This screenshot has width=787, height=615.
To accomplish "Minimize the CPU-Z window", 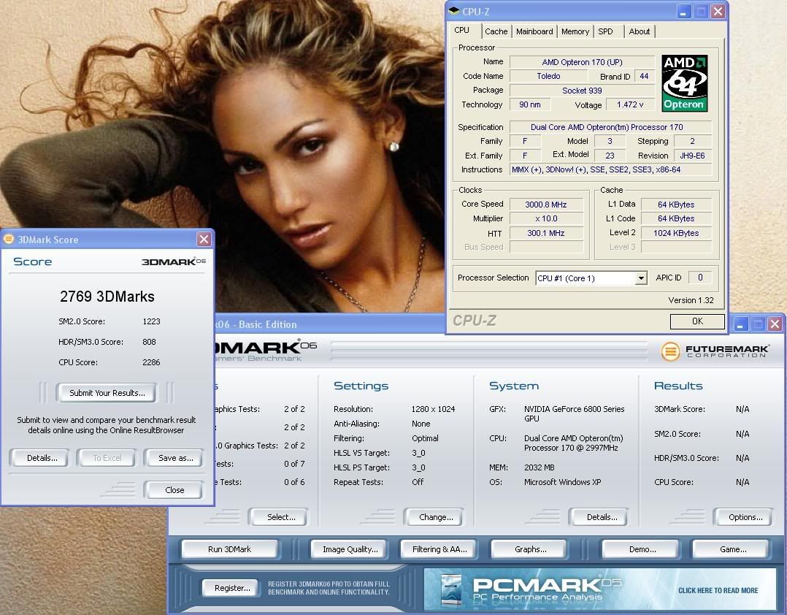I will coord(683,12).
